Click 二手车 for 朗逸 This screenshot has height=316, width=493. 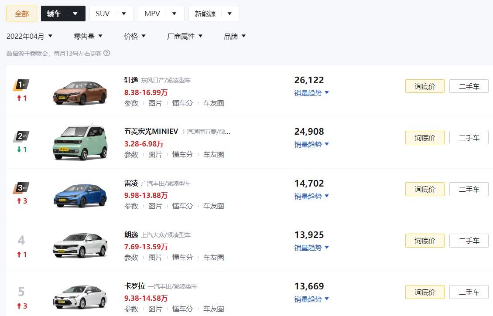[x=469, y=241]
